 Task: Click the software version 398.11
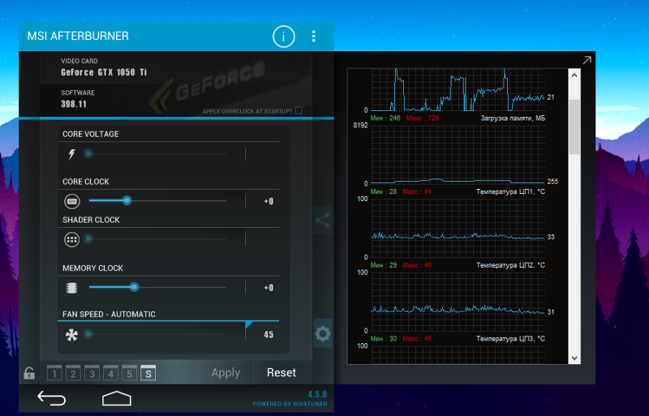pos(74,105)
